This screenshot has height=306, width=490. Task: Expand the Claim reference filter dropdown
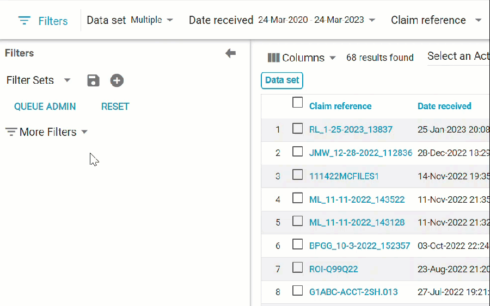pos(478,20)
